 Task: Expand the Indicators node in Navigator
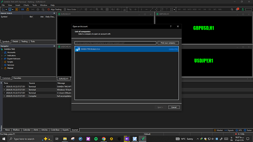click(2, 56)
